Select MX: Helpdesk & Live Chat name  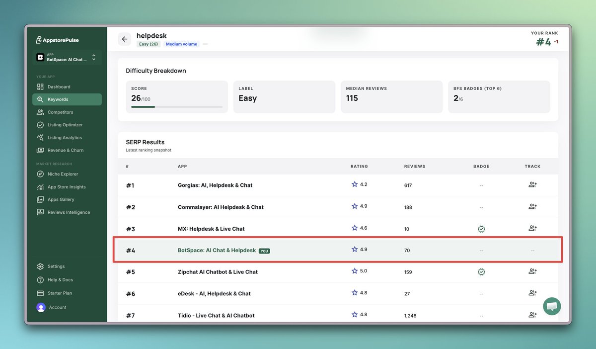pyautogui.click(x=211, y=229)
